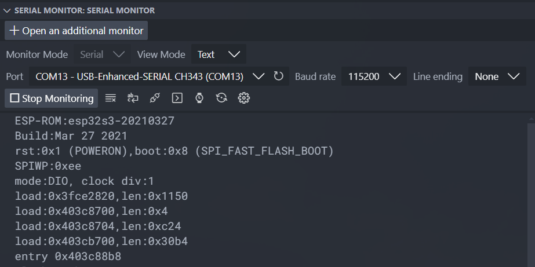Click Open an additional monitor button

[77, 31]
